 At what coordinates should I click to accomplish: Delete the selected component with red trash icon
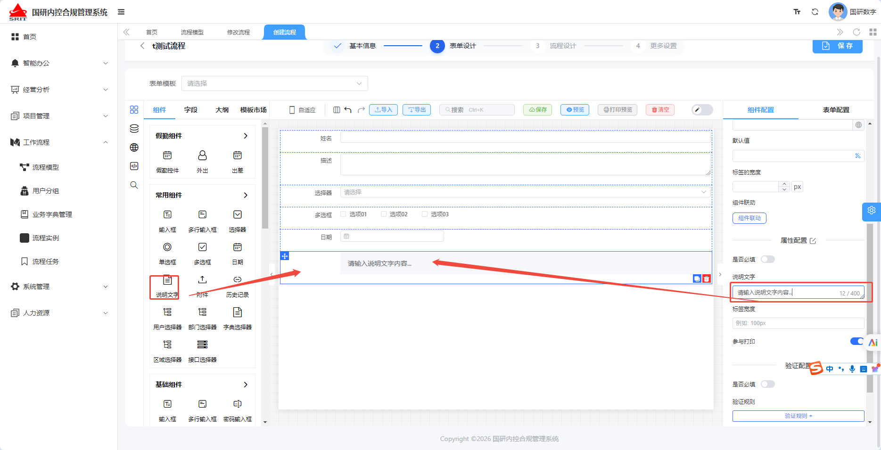[x=706, y=279]
